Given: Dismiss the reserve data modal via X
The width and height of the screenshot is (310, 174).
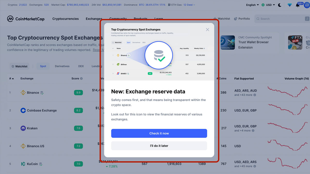Looking at the screenshot, I should [x=207, y=29].
